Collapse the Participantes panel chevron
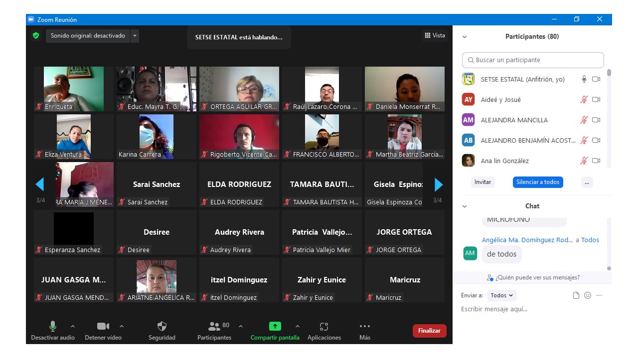Viewport: 638px width, 358px height. pyautogui.click(x=465, y=37)
